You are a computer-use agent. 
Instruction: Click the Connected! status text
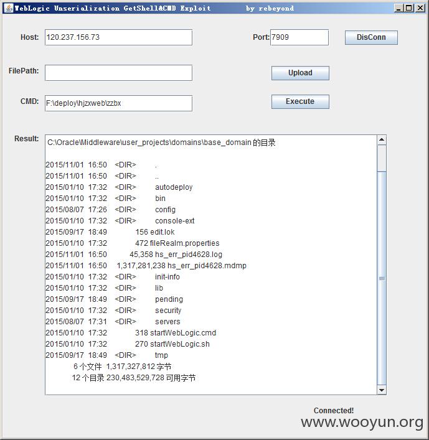(334, 411)
